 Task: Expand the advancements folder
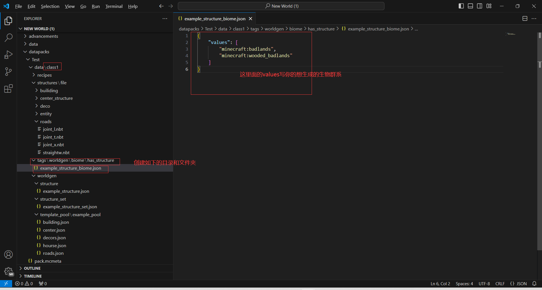95,36
